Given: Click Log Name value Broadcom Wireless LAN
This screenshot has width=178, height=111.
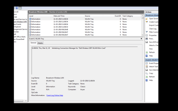Looking at the screenshot, I should (x=55, y=78).
